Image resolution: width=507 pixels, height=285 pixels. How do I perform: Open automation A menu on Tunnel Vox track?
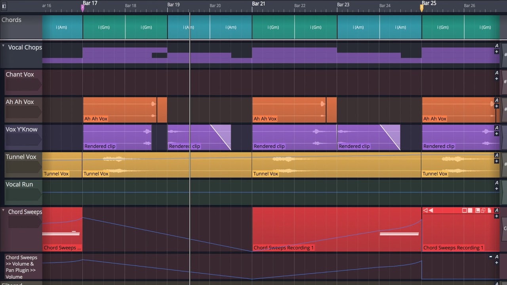pos(497,155)
